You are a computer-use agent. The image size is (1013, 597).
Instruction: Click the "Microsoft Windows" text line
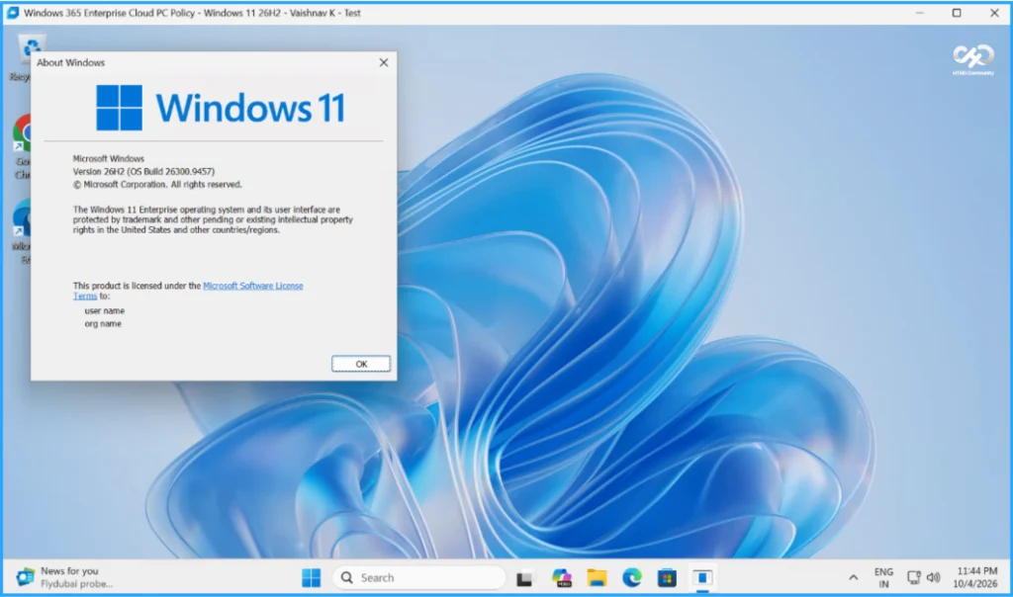pyautogui.click(x=109, y=159)
